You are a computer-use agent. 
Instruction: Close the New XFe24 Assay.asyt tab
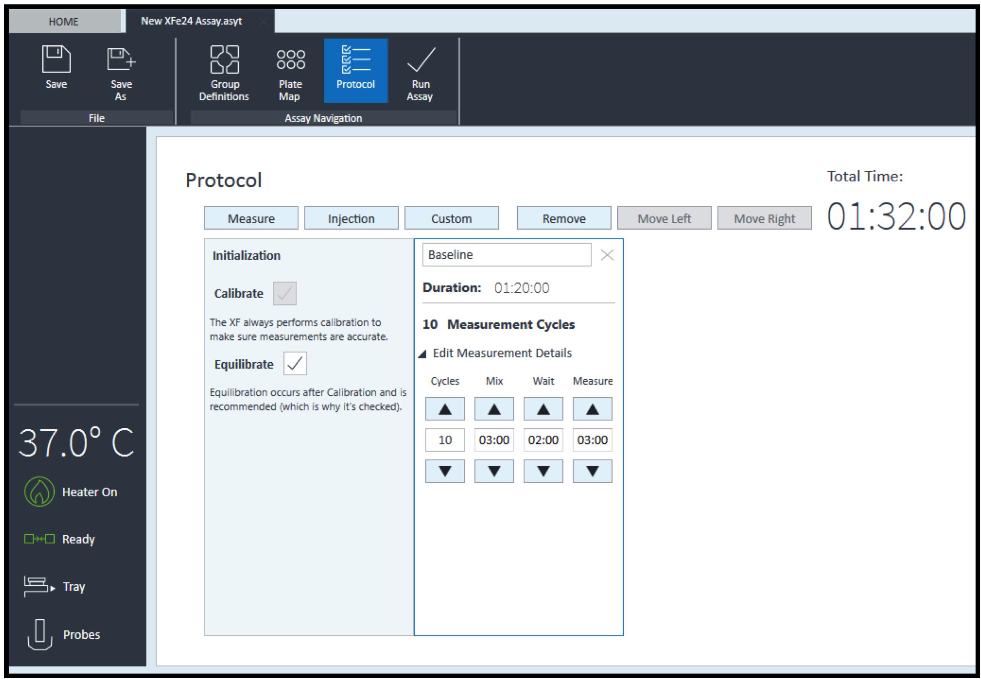pyautogui.click(x=264, y=22)
